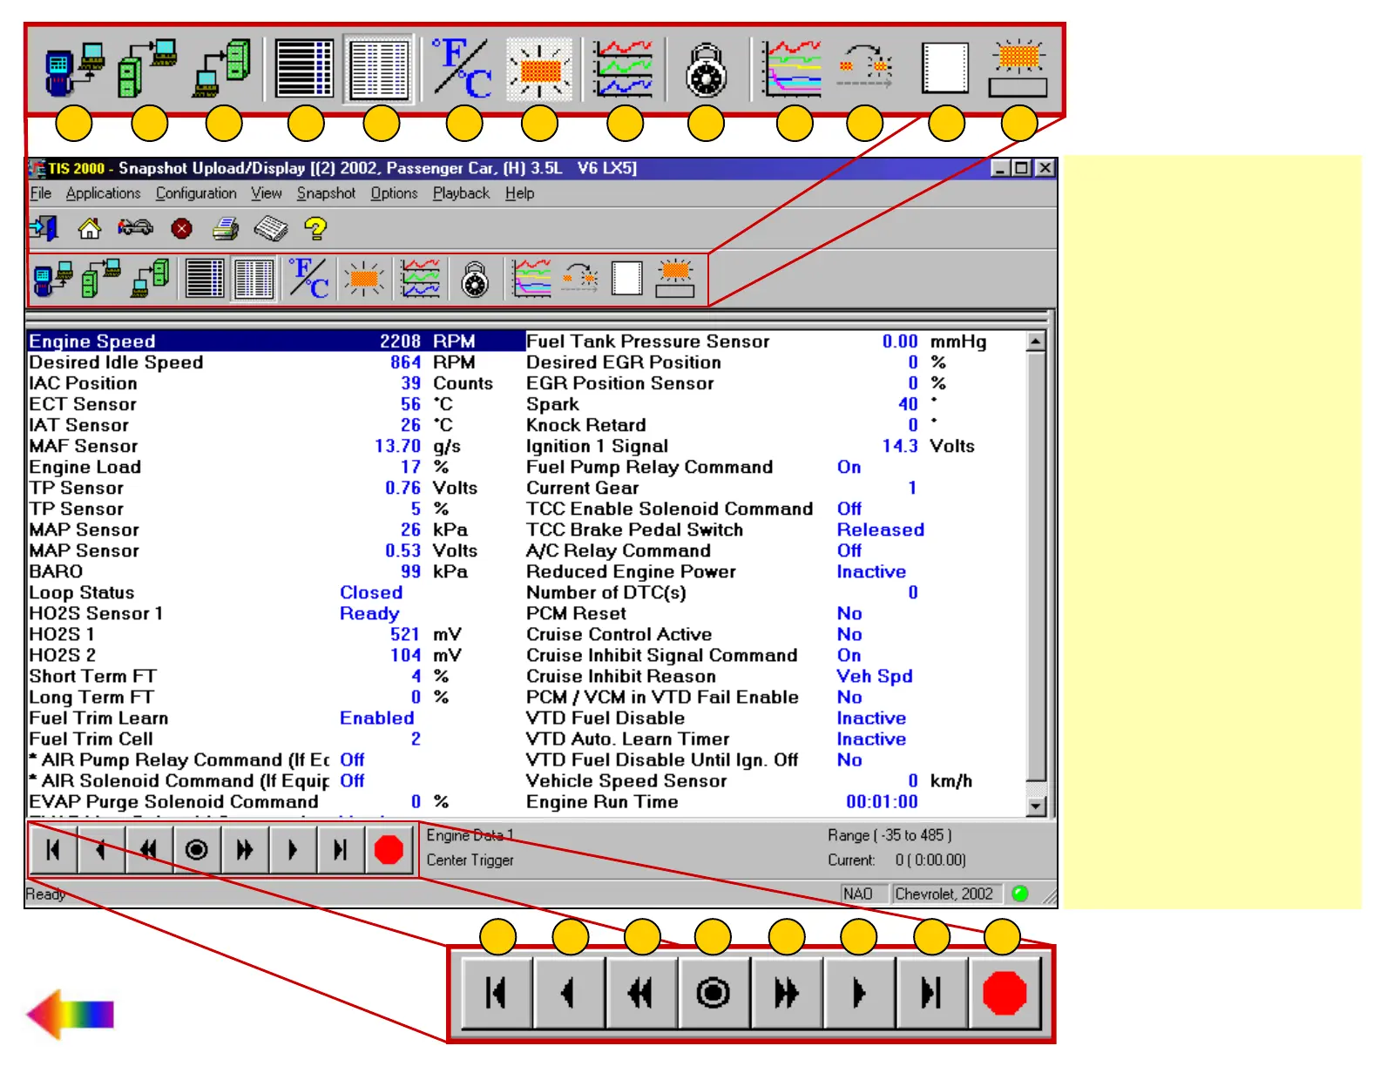
Task: Click the exit door icon in top toolbar
Action: (43, 229)
